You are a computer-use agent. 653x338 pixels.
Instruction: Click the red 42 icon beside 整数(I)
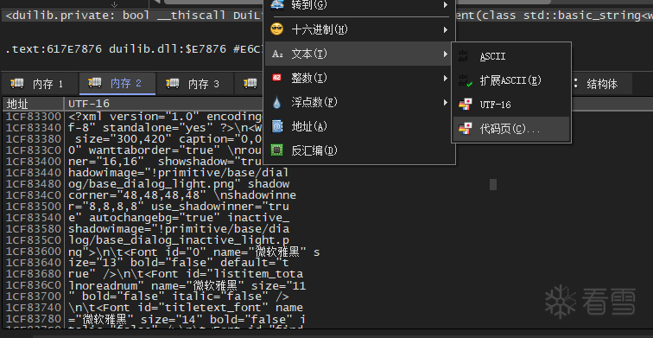[276, 78]
